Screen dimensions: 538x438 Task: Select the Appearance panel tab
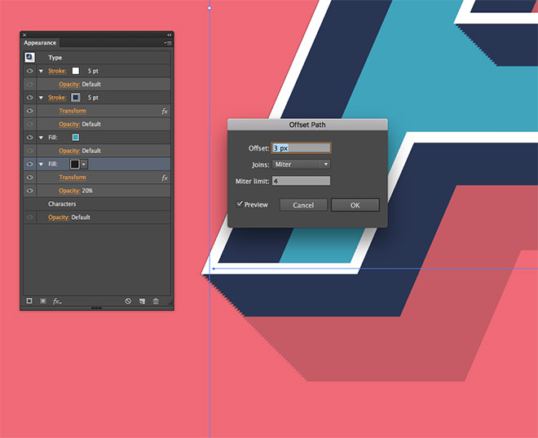[x=40, y=42]
